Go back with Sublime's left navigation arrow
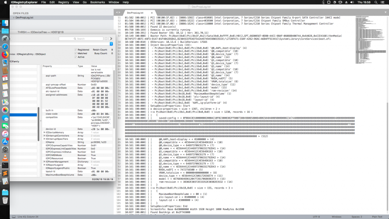 coord(117,12)
